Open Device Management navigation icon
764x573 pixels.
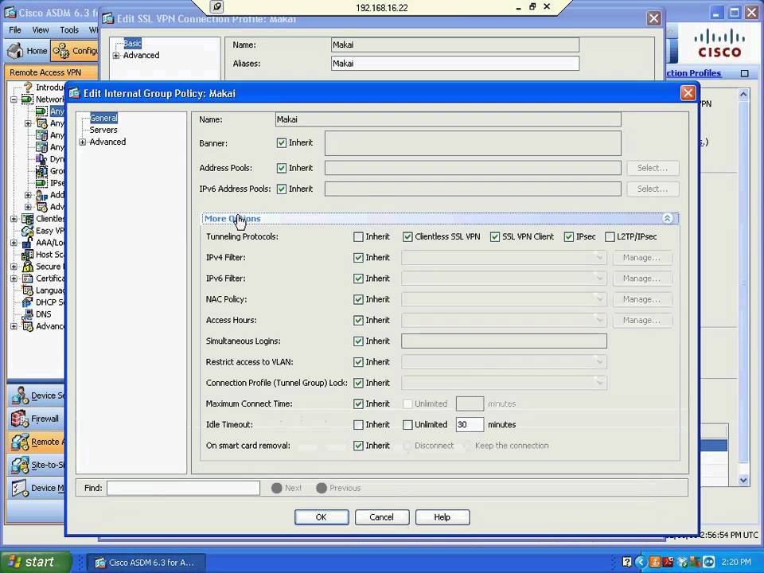[x=20, y=488]
